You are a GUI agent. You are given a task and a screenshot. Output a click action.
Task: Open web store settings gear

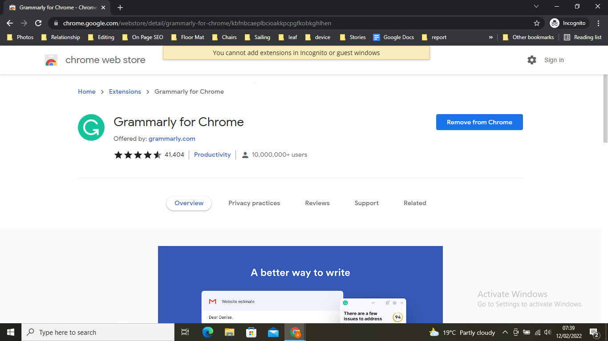(532, 60)
